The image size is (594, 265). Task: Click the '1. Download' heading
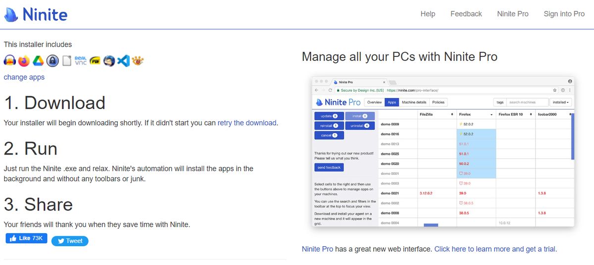54,103
